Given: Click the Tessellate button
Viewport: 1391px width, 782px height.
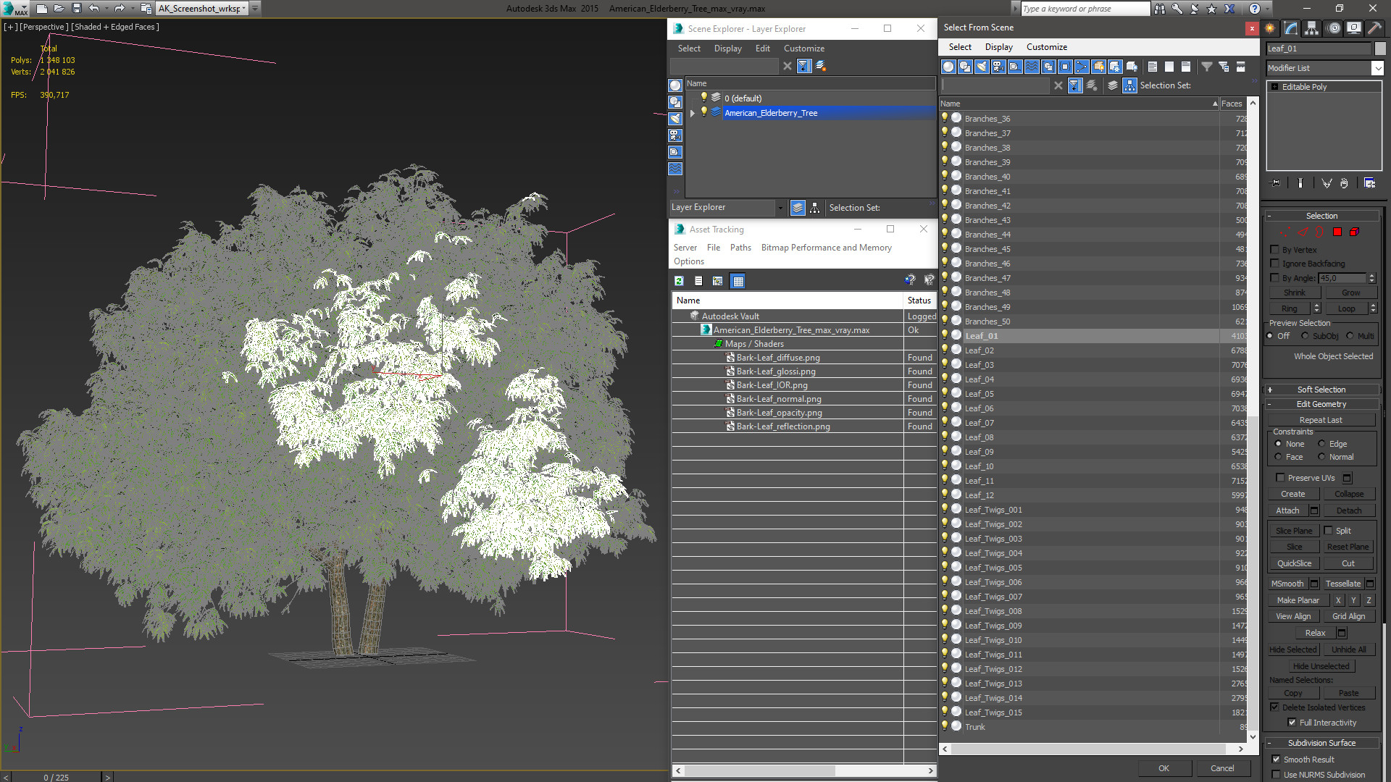Looking at the screenshot, I should (1342, 584).
